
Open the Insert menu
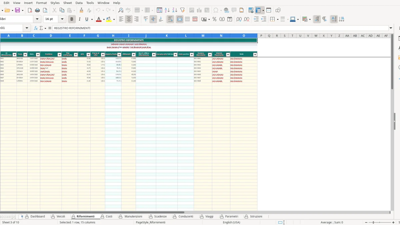pos(28,3)
